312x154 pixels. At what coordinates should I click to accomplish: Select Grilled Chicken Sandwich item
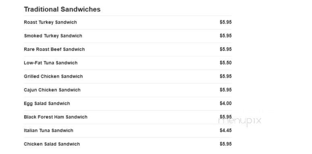coord(53,77)
